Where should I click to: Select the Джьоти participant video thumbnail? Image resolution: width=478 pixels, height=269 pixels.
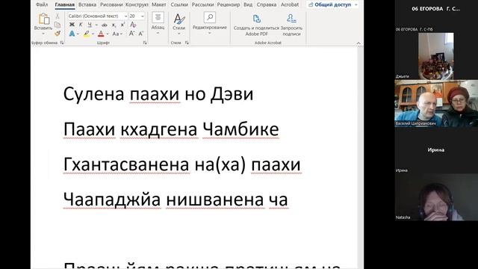click(x=436, y=56)
